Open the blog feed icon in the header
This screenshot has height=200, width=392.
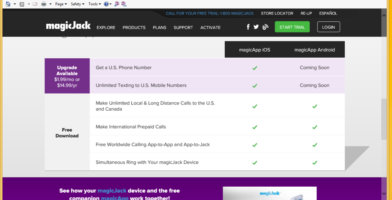pos(265,27)
